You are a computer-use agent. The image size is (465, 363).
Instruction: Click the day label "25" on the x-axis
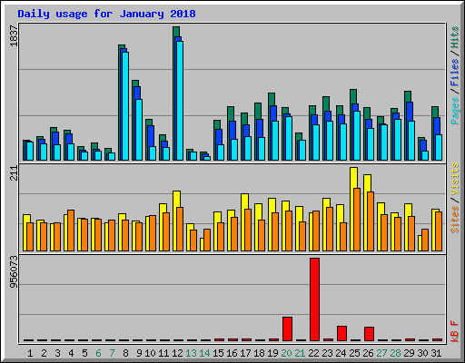354,353
